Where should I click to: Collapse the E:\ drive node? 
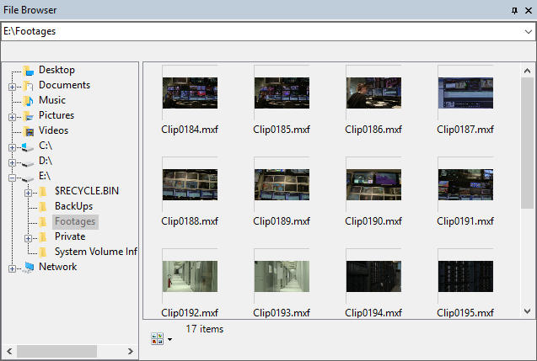tap(12, 177)
